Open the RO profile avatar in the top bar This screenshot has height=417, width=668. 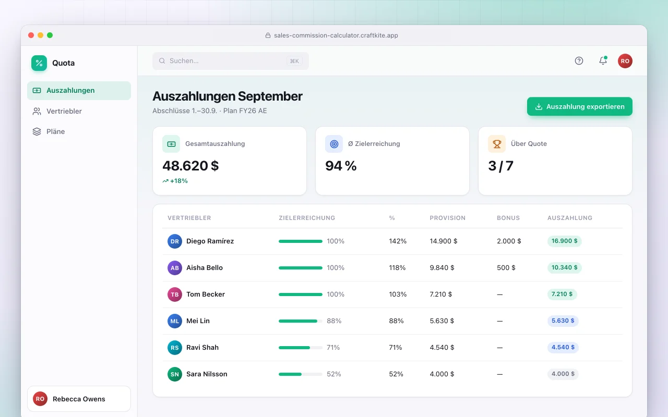pos(625,61)
